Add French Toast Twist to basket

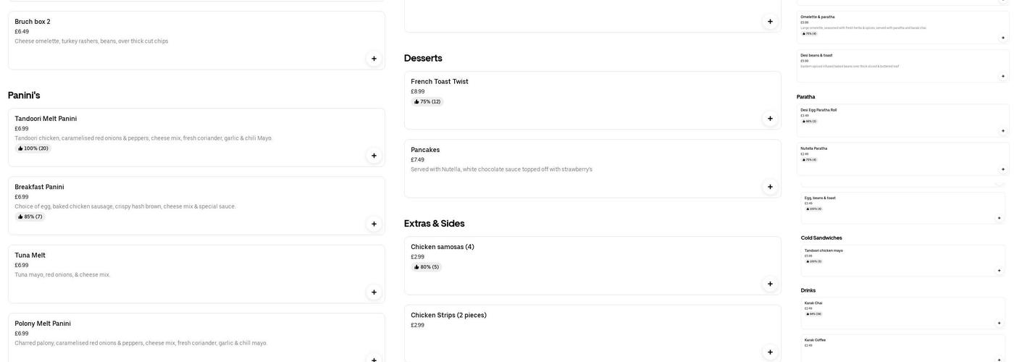770,119
